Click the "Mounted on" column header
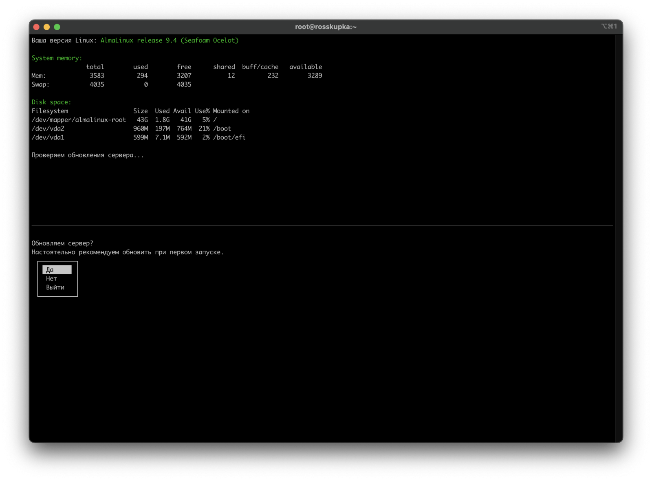This screenshot has height=481, width=652. 231,111
